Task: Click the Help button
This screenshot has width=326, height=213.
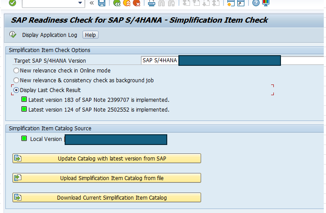Action: pos(91,35)
